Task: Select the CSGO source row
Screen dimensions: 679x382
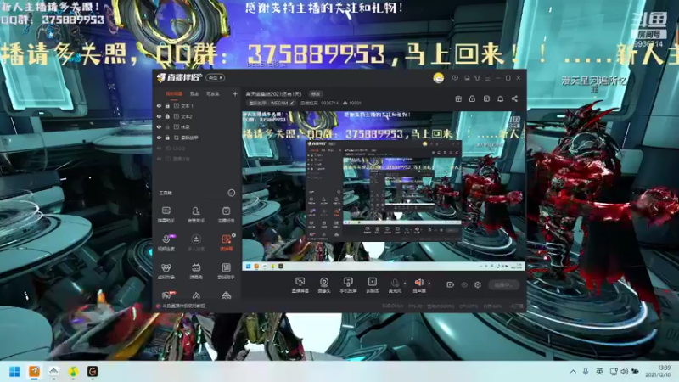Action: [195, 148]
